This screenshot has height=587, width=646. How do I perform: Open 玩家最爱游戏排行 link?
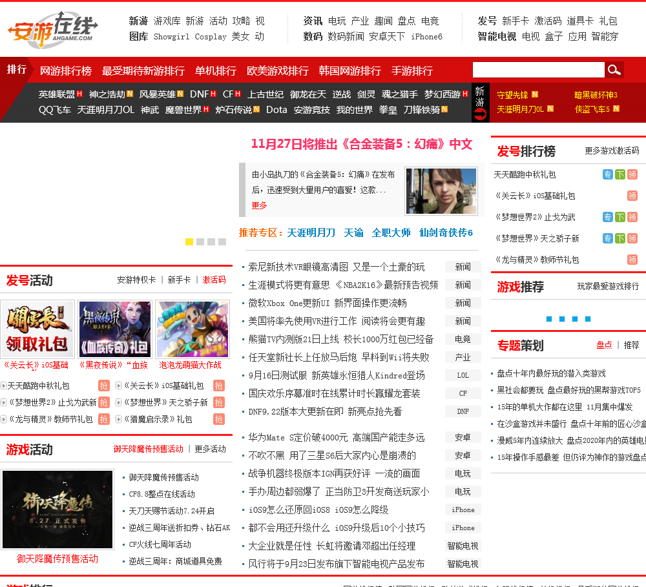click(x=608, y=286)
